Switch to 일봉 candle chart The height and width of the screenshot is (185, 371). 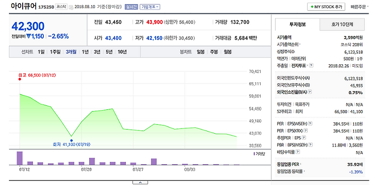(x=200, y=52)
